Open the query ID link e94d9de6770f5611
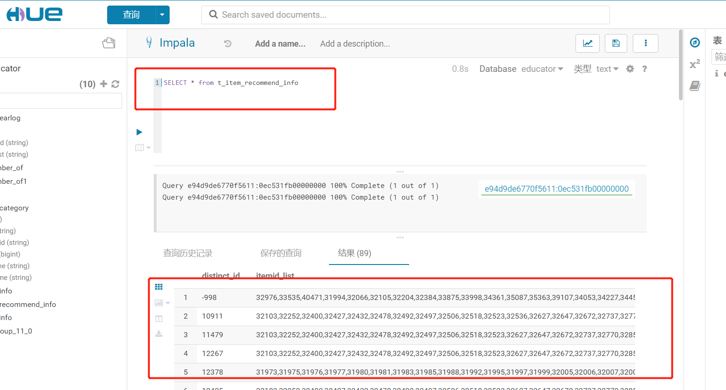This screenshot has width=726, height=390. (x=556, y=188)
